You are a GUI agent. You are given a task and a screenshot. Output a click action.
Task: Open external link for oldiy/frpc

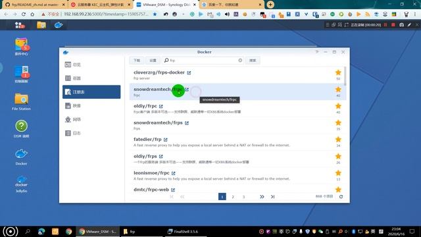[161, 107]
